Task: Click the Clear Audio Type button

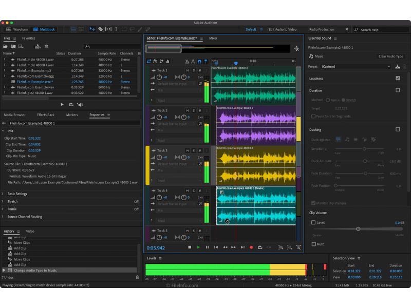Action: click(390, 56)
